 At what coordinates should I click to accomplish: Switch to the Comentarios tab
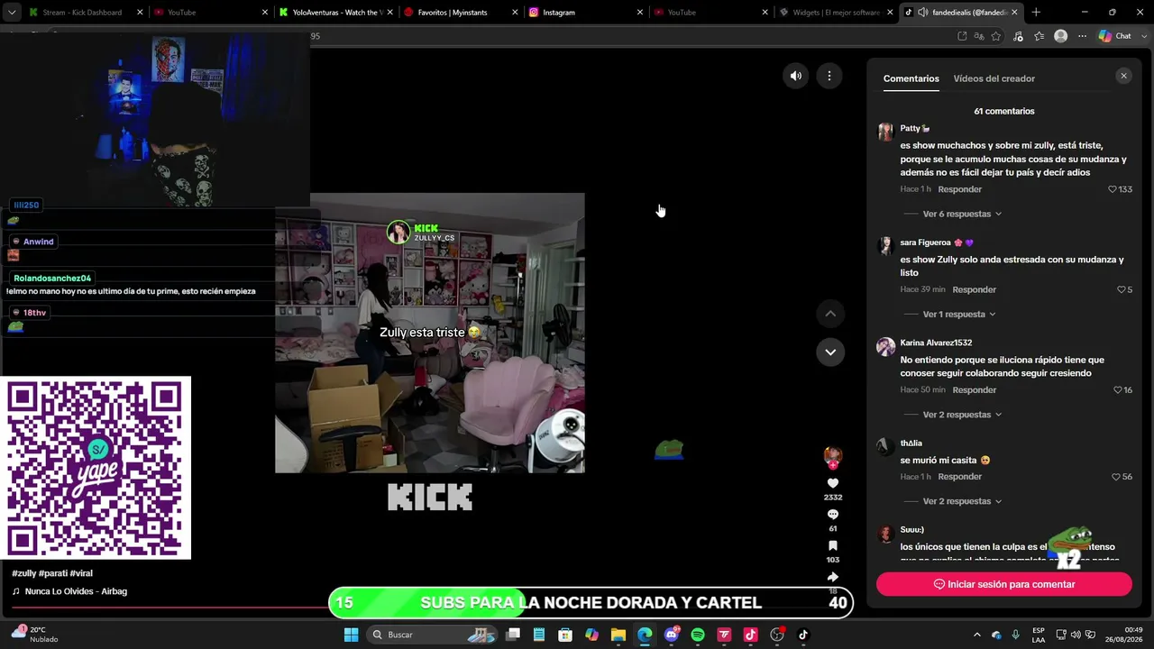[x=911, y=78]
